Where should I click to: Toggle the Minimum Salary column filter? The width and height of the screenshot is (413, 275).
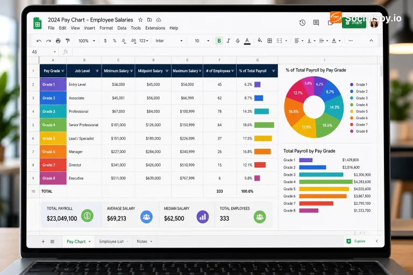(x=131, y=71)
